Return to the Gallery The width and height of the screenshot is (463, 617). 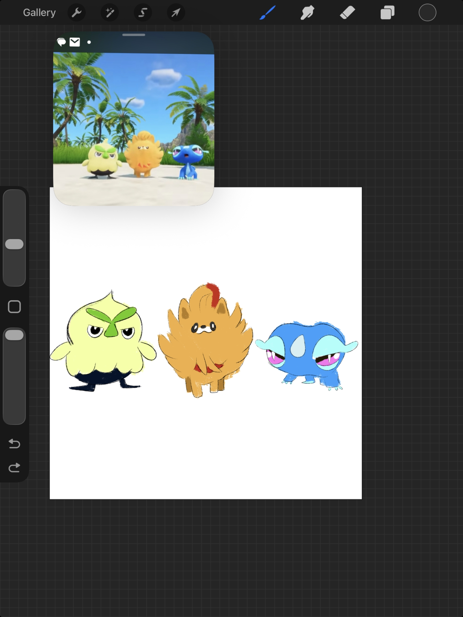(39, 13)
